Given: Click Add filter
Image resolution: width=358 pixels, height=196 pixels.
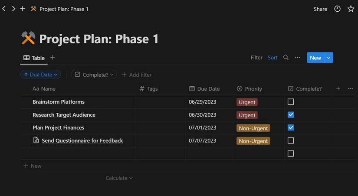Looking at the screenshot, I should (x=137, y=75).
